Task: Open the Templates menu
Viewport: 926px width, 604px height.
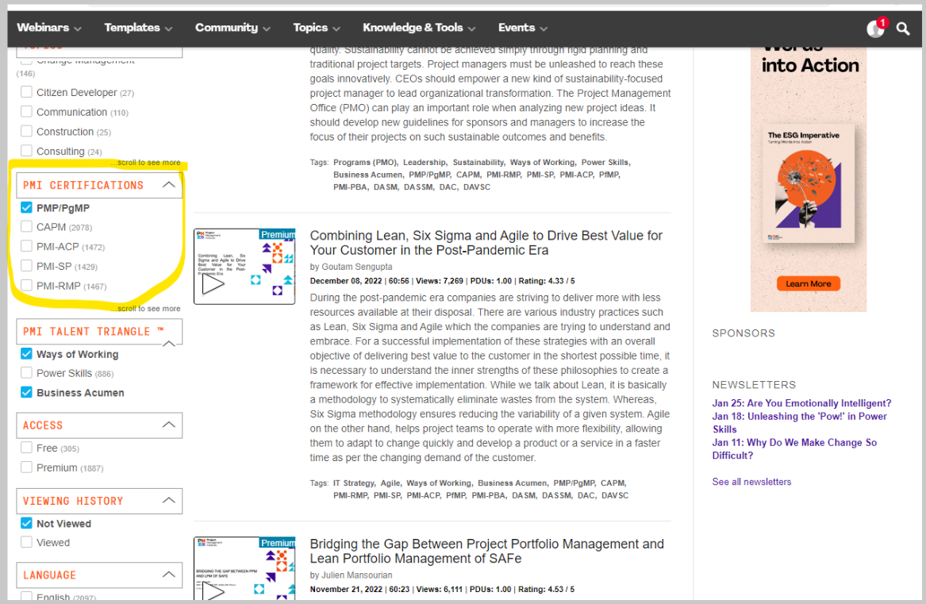Action: click(x=138, y=28)
